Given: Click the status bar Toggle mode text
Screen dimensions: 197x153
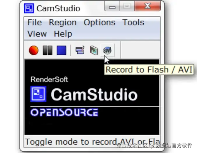Looking at the screenshot, I should point(92,141).
